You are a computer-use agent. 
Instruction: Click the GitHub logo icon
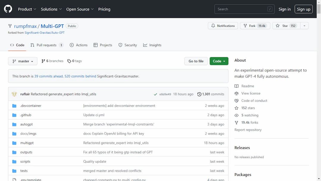click(x=8, y=9)
